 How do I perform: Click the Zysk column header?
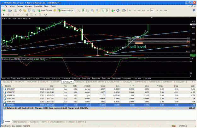point(193,86)
